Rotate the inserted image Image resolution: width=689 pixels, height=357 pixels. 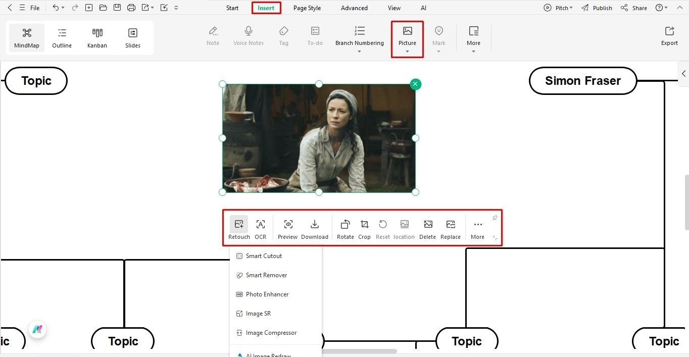345,228
